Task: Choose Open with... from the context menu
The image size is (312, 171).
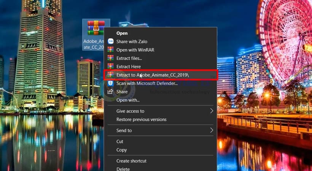Action: [x=128, y=100]
